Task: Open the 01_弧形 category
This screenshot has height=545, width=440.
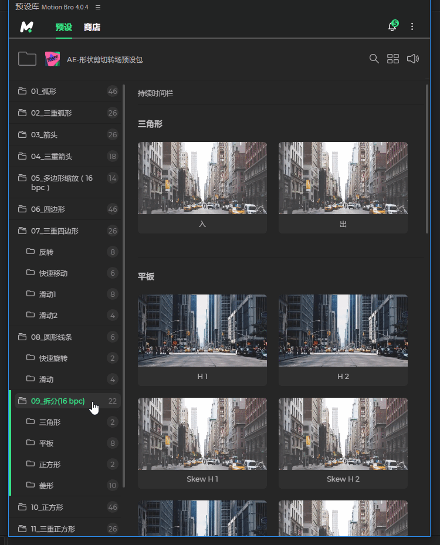Action: [65, 92]
